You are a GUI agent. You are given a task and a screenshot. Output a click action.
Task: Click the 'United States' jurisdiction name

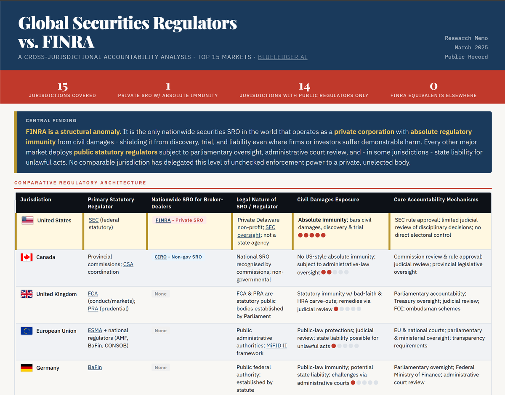click(54, 220)
